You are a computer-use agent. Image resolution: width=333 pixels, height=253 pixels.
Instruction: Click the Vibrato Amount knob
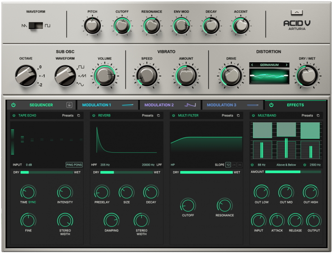tap(186, 76)
